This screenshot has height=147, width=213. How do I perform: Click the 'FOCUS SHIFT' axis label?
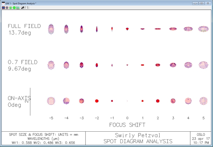click(x=127, y=125)
